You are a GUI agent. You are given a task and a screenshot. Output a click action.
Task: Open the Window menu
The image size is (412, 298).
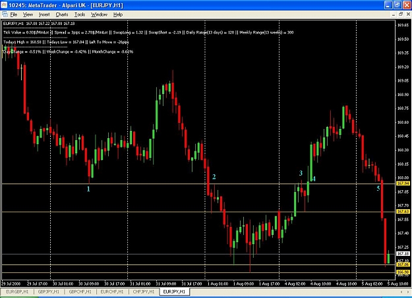pyautogui.click(x=99, y=14)
